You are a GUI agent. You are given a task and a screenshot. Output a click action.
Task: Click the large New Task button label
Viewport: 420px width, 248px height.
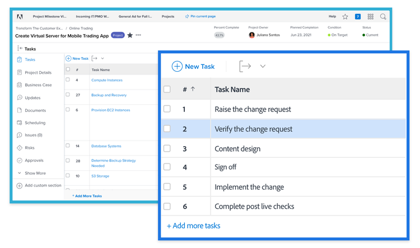click(200, 67)
